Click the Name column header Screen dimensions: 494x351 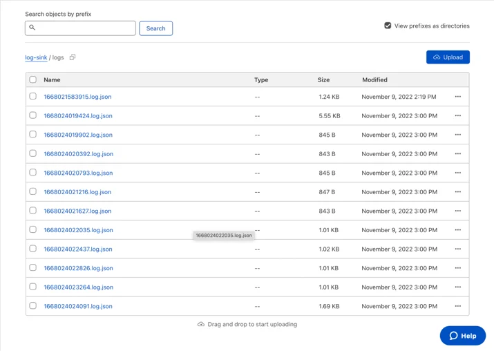point(52,79)
